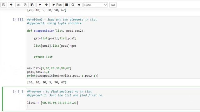The image size is (200, 112).
Task: Click the 'pos1,pos2=1,4' line
Action: tap(38, 72)
